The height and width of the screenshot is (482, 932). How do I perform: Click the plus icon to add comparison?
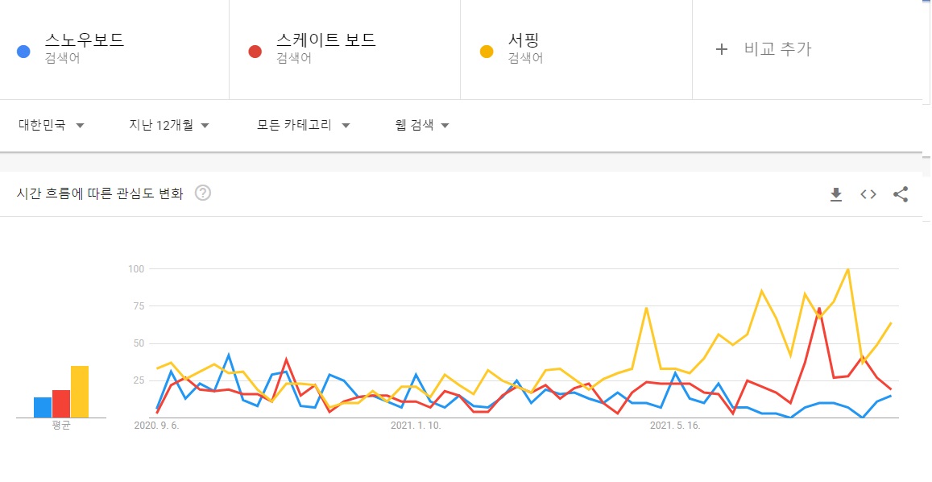click(x=721, y=49)
